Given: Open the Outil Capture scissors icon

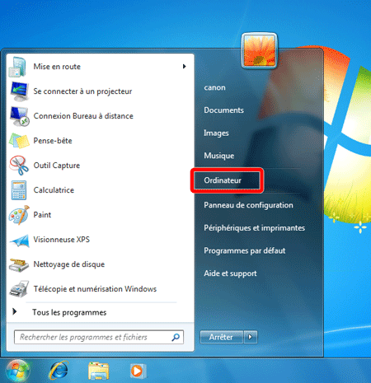Looking at the screenshot, I should [x=19, y=166].
